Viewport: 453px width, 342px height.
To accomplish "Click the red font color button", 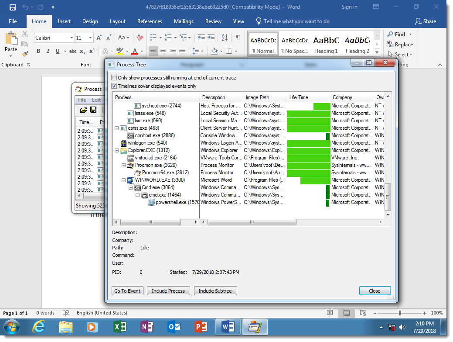I will point(135,51).
